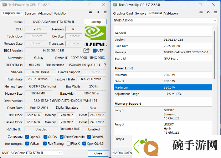Switch to Sensors tab in left window
The height and width of the screenshot is (158, 221).
coord(30,14)
